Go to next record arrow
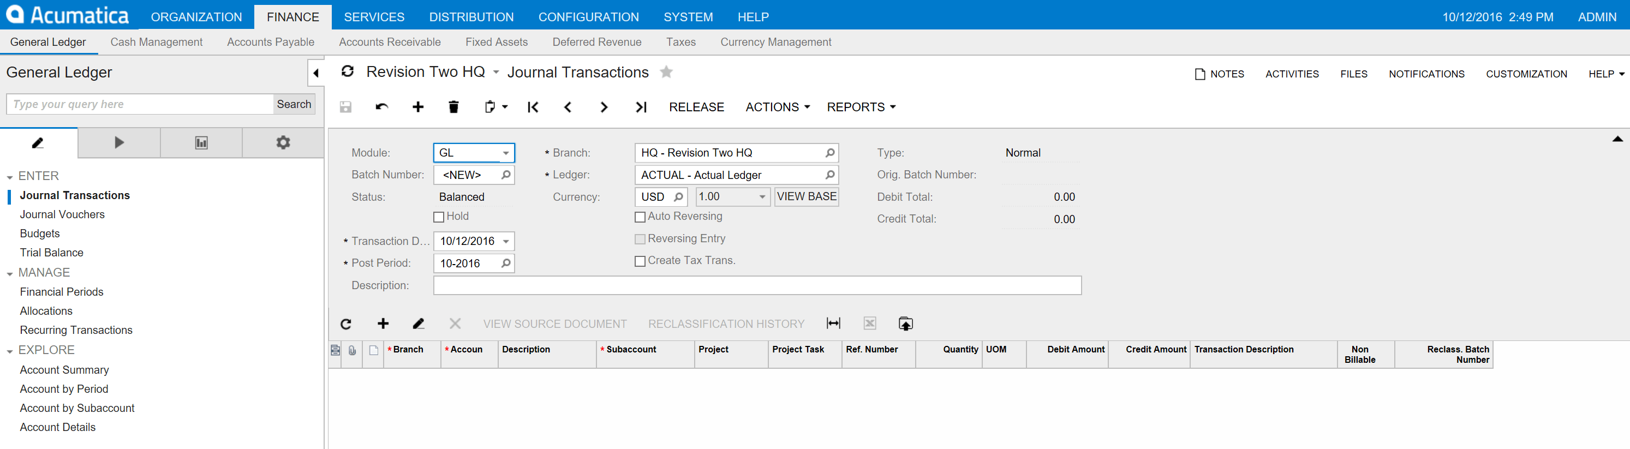 coord(604,107)
